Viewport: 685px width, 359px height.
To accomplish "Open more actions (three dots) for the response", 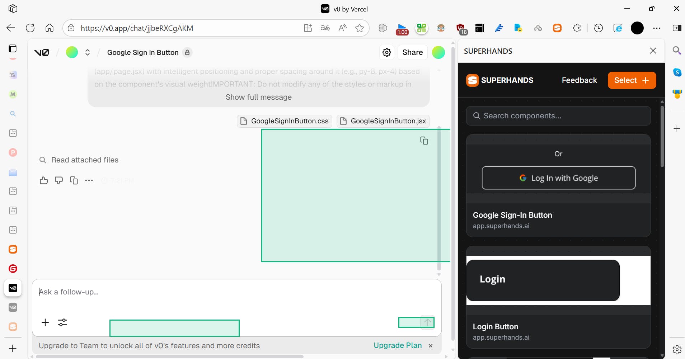I will [89, 180].
